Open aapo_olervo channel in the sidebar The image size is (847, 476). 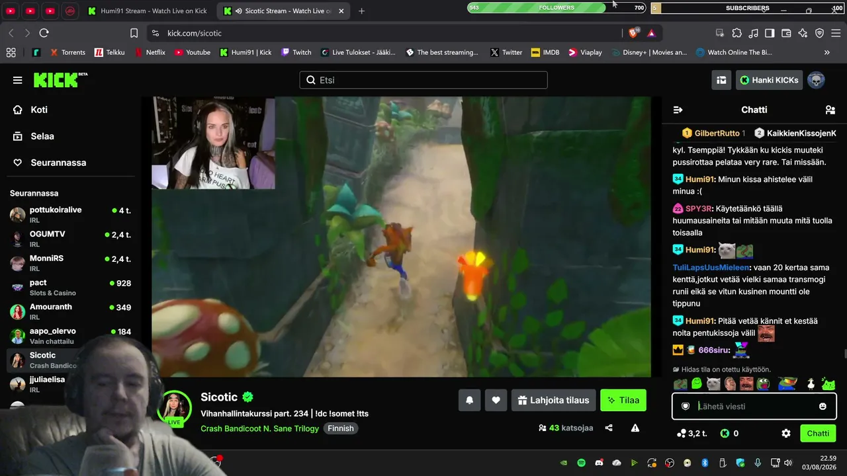point(70,336)
